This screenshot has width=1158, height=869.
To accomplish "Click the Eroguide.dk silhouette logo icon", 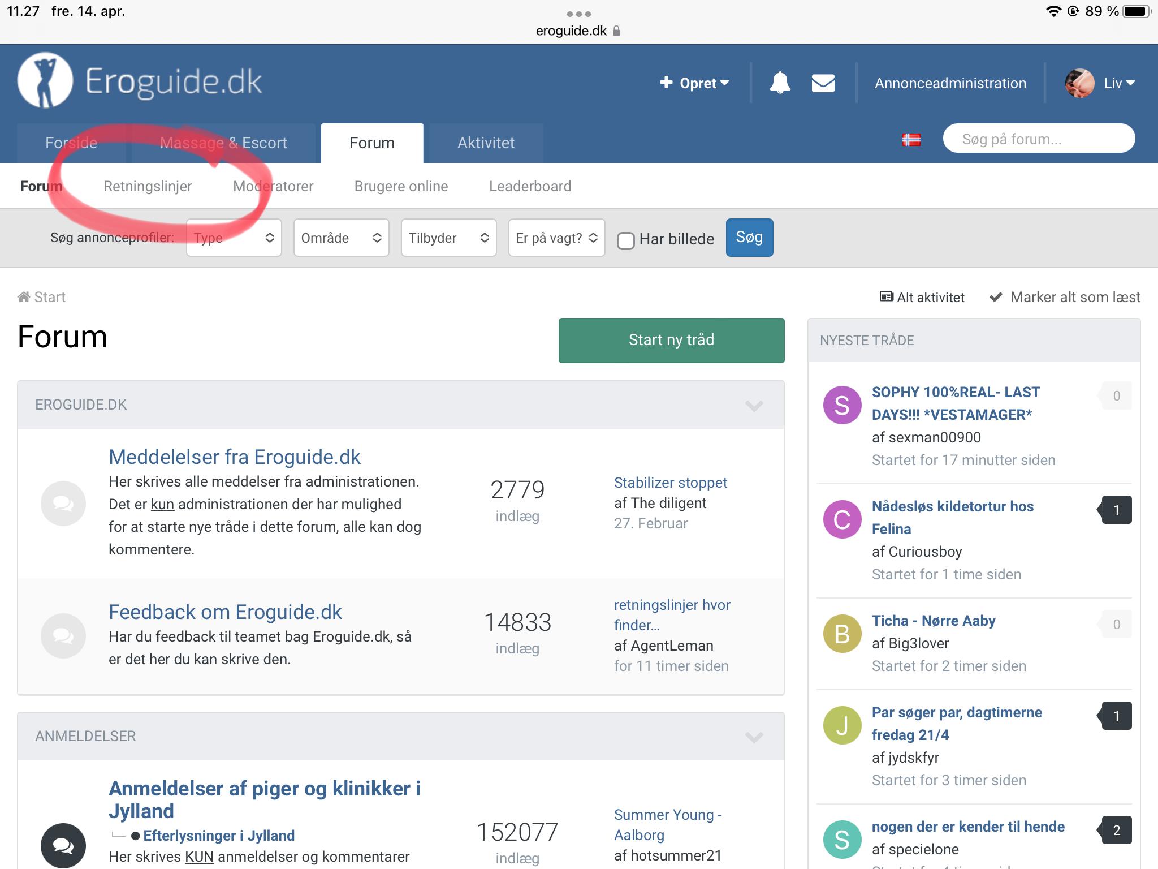I will point(45,81).
